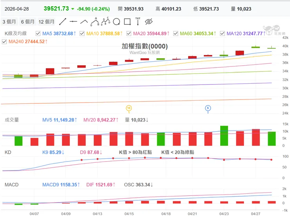
Task: Select the trend line drawing tool
Action: coord(63,22)
